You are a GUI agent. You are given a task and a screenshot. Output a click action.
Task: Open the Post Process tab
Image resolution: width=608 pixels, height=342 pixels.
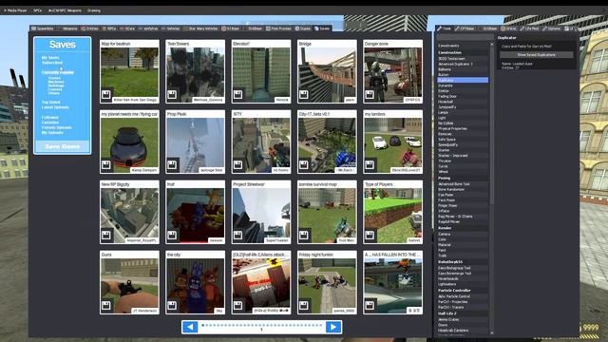(x=278, y=28)
